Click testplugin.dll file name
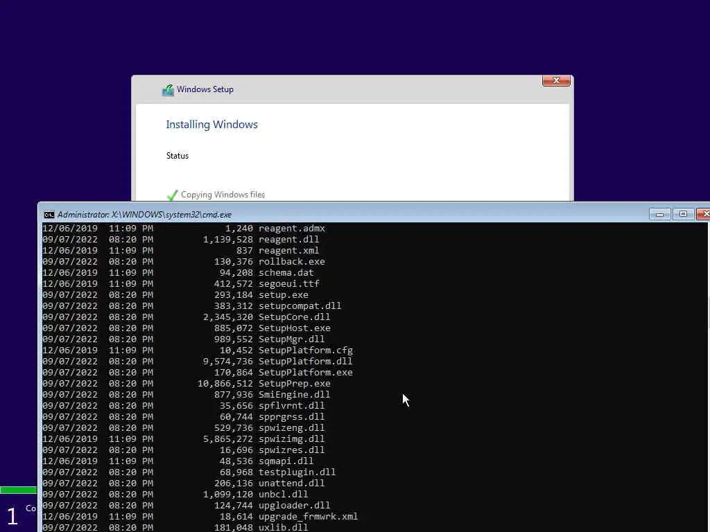 [x=297, y=472]
